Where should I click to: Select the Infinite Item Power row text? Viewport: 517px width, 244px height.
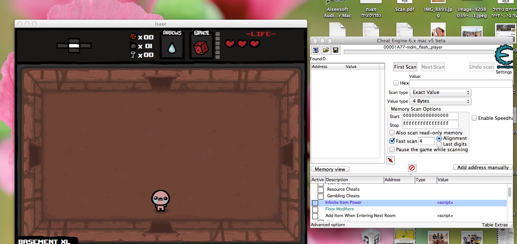click(x=343, y=202)
